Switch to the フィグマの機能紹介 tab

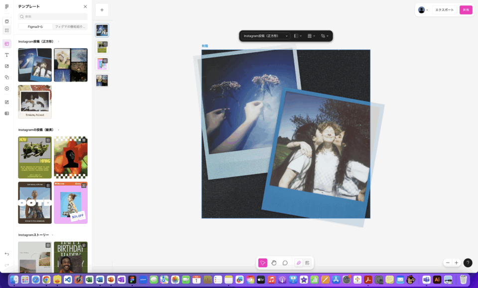[70, 26]
